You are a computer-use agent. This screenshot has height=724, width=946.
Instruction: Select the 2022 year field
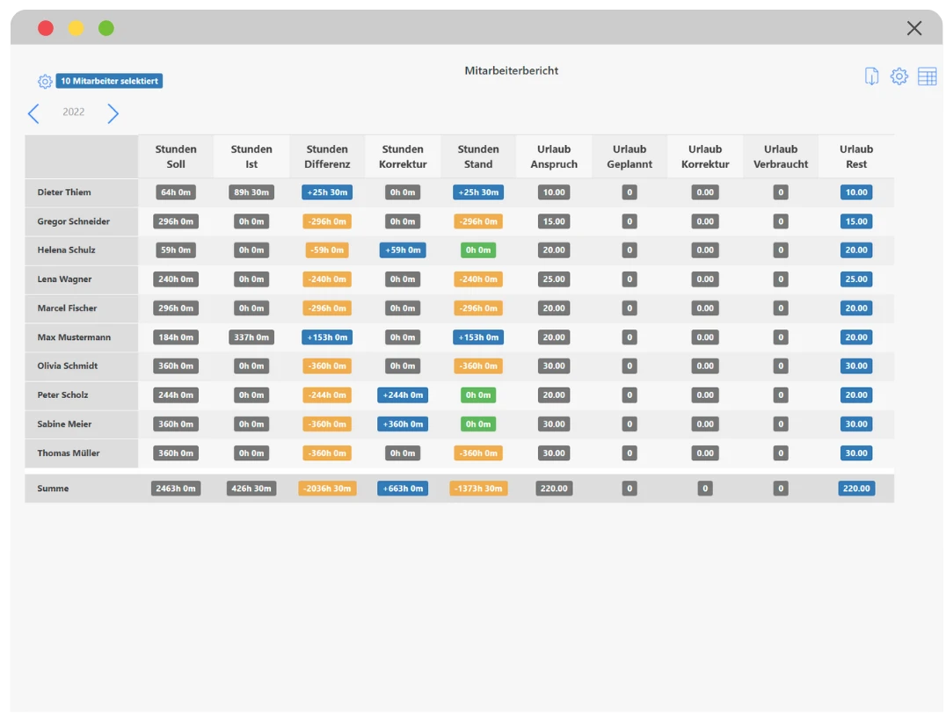click(x=74, y=112)
